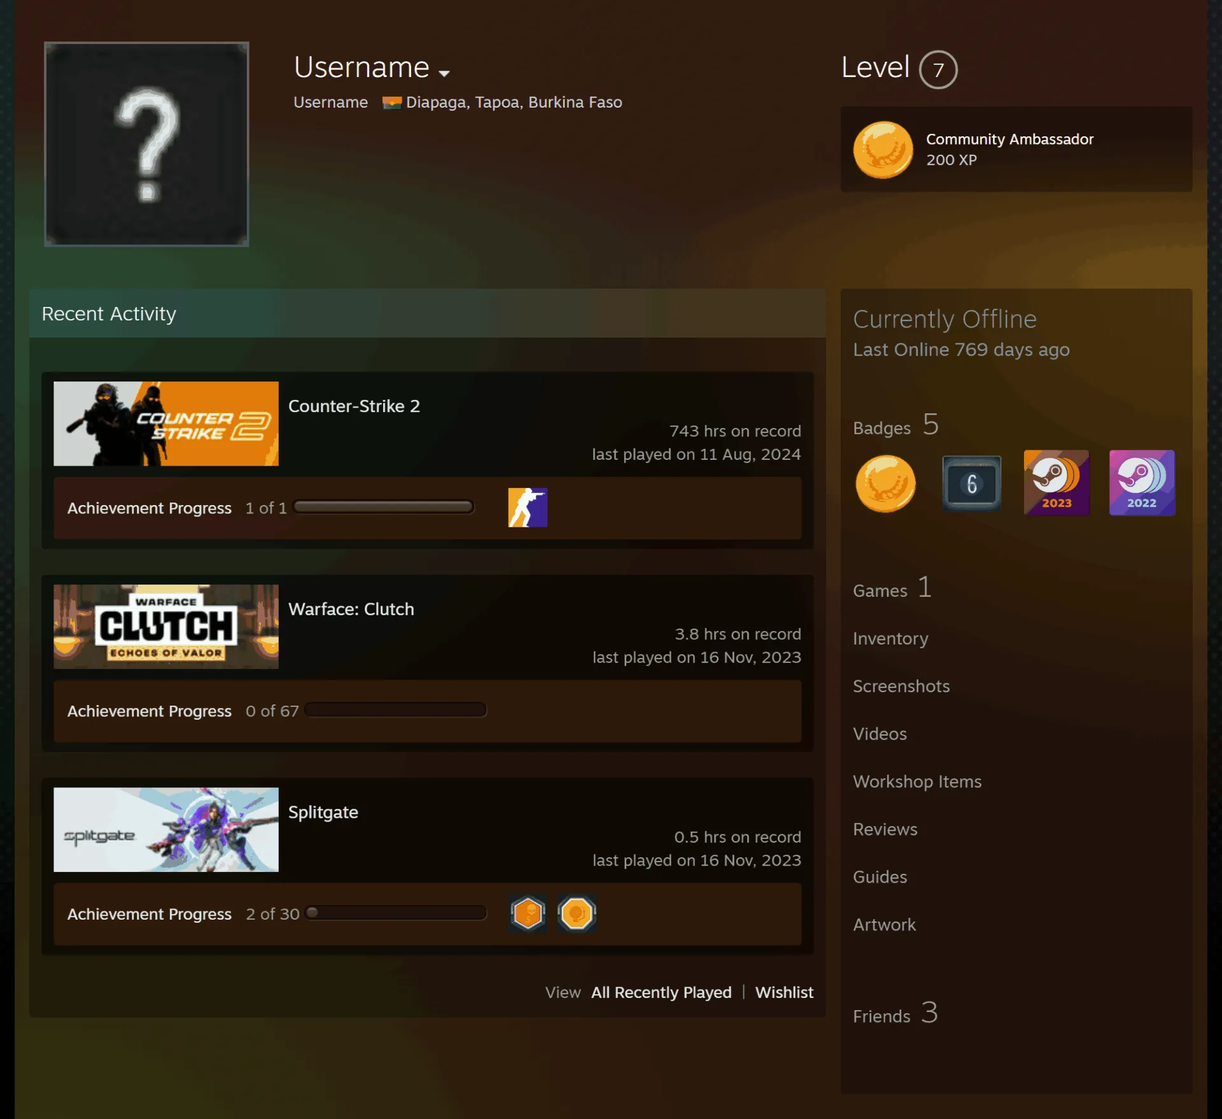Click the Community Ambassador 200 XP label
Viewport: 1222px width, 1119px height.
(x=1009, y=149)
